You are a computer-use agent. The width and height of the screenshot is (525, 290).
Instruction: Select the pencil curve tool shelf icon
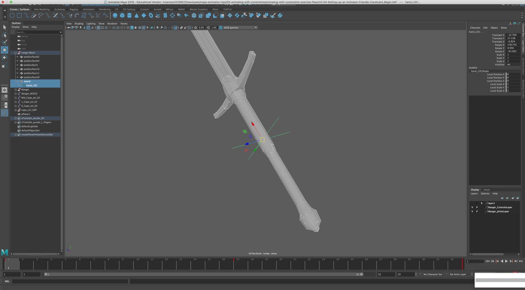tap(34, 16)
